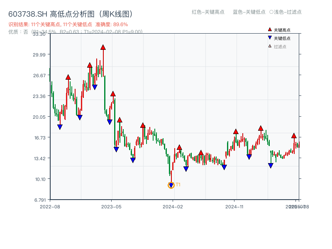The image size is (332, 249).
Task: Click the 过滤点 legend label
Action: pyautogui.click(x=280, y=46)
